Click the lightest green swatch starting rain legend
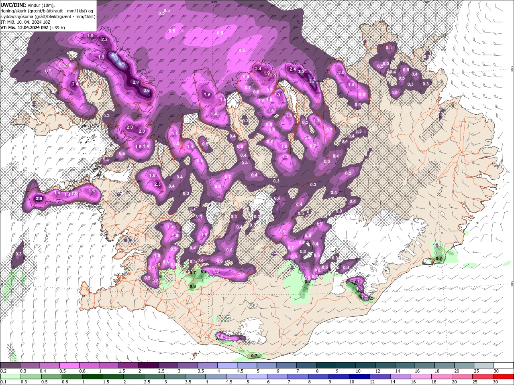The height and width of the screenshot is (385, 514). point(10,376)
